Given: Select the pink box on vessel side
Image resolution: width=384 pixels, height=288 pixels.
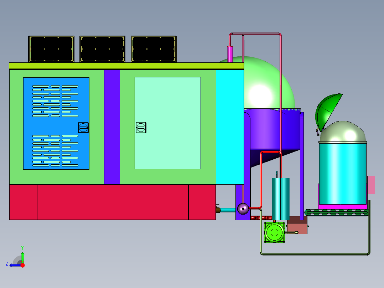Looking at the screenshot, I should [371, 185].
